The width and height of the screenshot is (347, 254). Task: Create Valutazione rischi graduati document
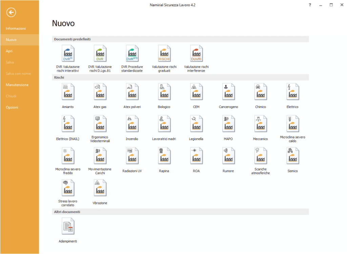pos(164,53)
